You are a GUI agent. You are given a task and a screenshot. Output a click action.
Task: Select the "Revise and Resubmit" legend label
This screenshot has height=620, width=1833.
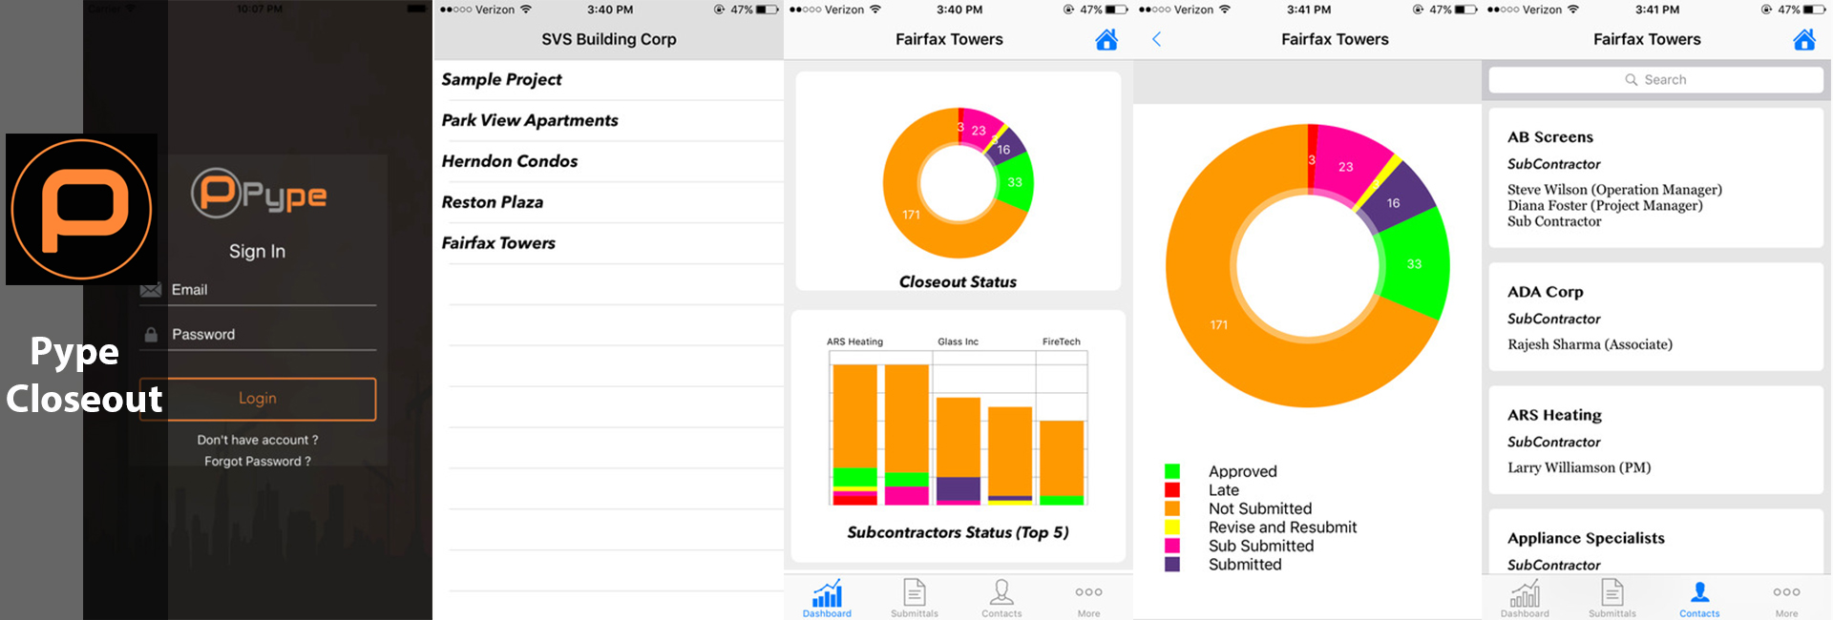[x=1282, y=527]
